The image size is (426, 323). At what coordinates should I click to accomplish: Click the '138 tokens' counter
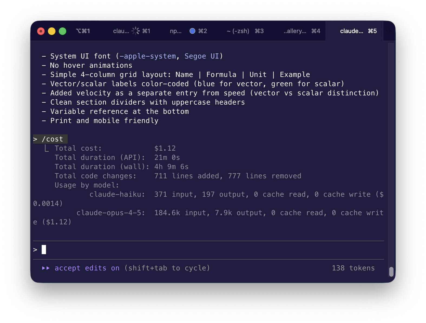tap(353, 268)
